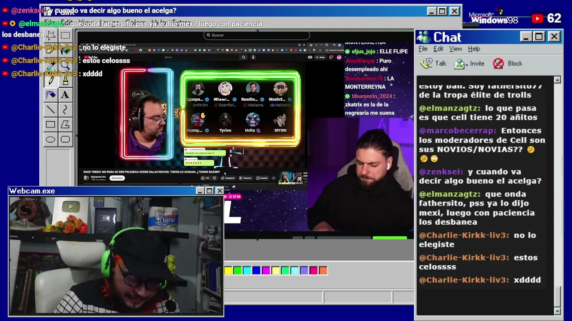Image resolution: width=572 pixels, height=321 pixels.
Task: Click the YouTube search magnifier icon
Action: (x=244, y=57)
